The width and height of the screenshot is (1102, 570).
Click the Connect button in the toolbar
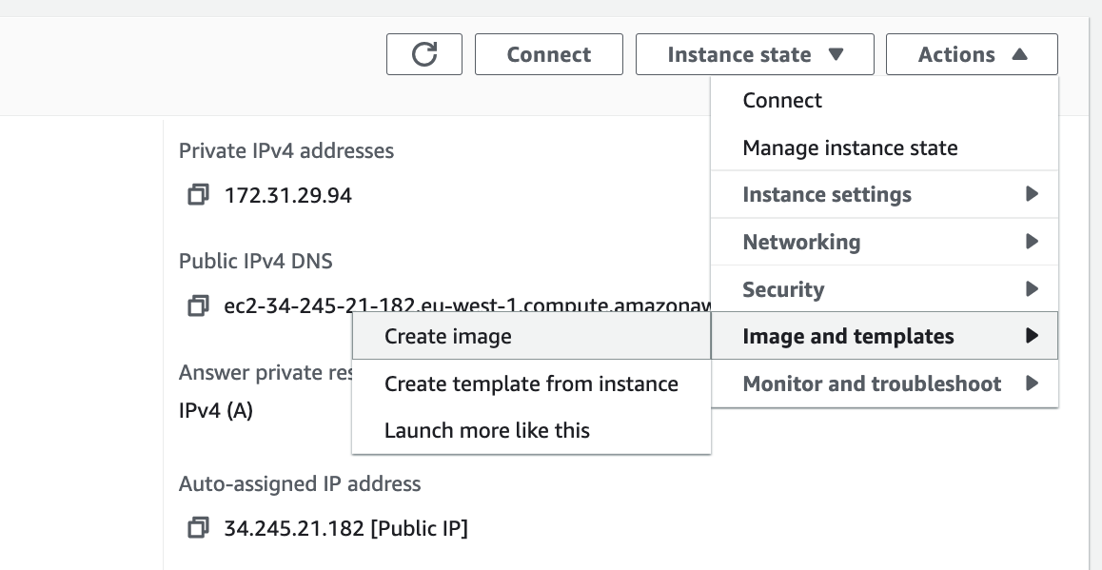coord(548,54)
